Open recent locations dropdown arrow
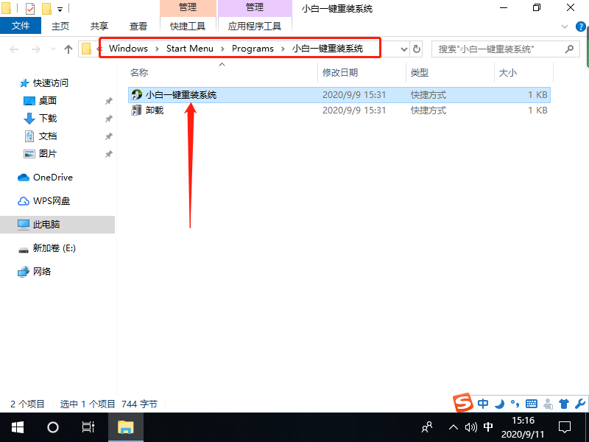Screen dimensions: 589x442 point(53,49)
